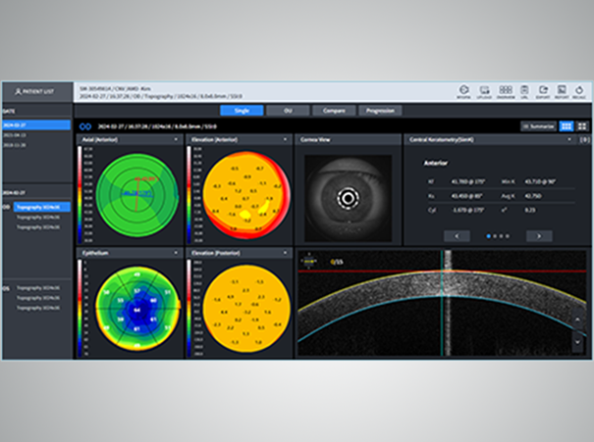Click the blue linked-eyes icon beside scan info
The width and height of the screenshot is (594, 442).
(x=85, y=126)
